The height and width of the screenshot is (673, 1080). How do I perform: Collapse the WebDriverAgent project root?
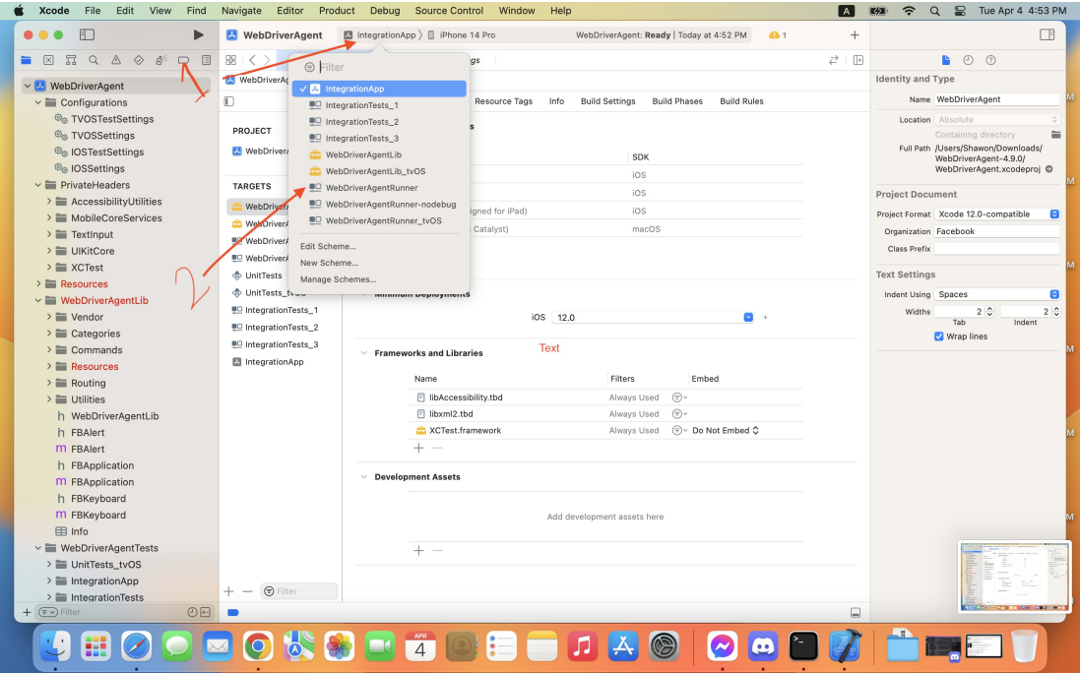pos(28,86)
